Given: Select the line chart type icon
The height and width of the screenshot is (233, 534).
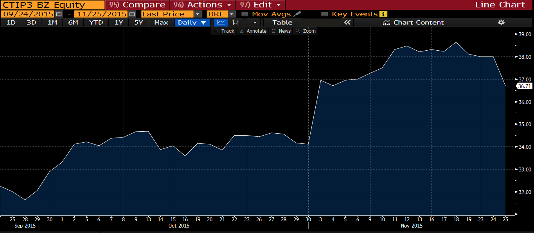Looking at the screenshot, I should (x=221, y=22).
